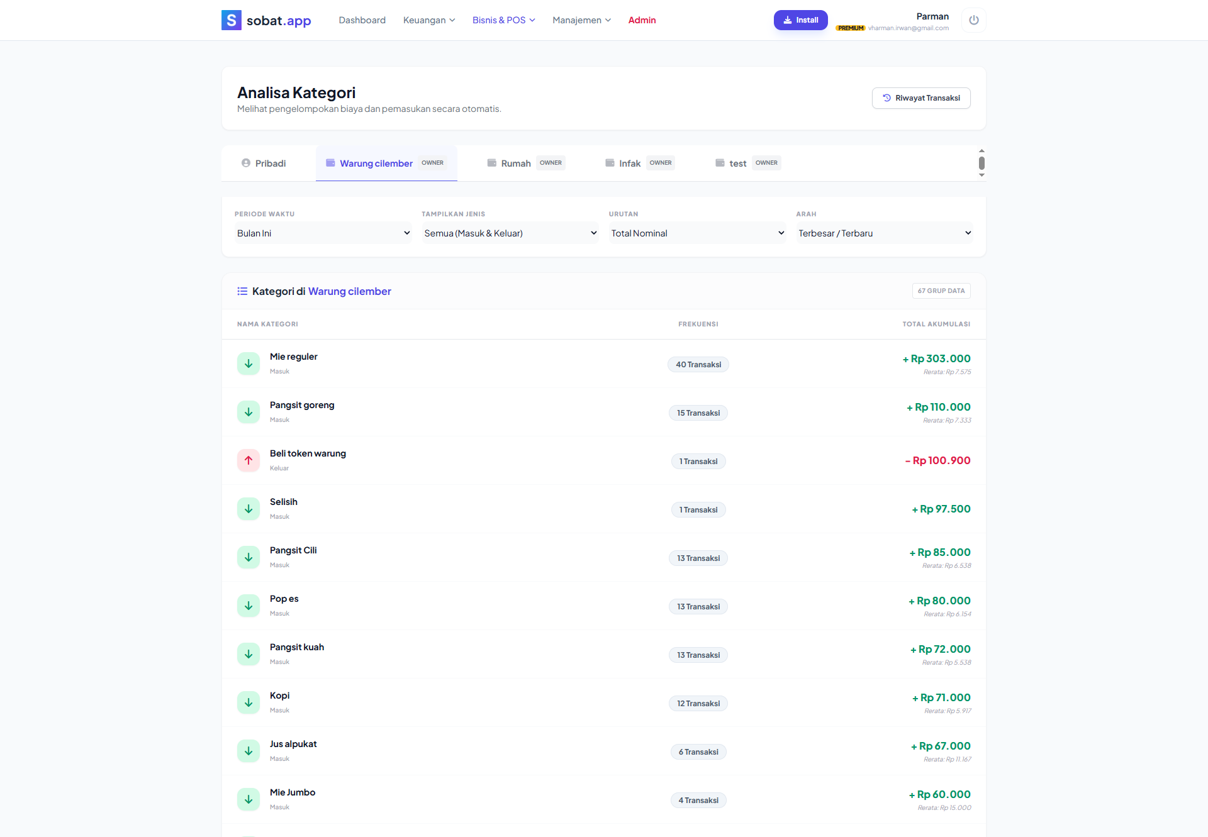1208x837 pixels.
Task: Expand the Bisnis & POS menu
Action: coord(503,20)
